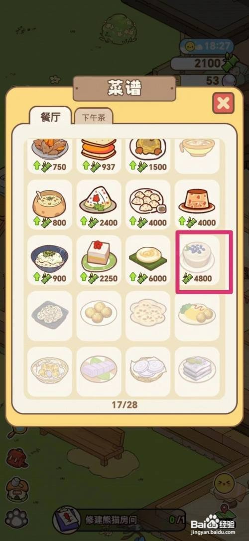Select the stacked pancakes 937 recipe
This screenshot has width=249, height=541.
click(x=99, y=156)
